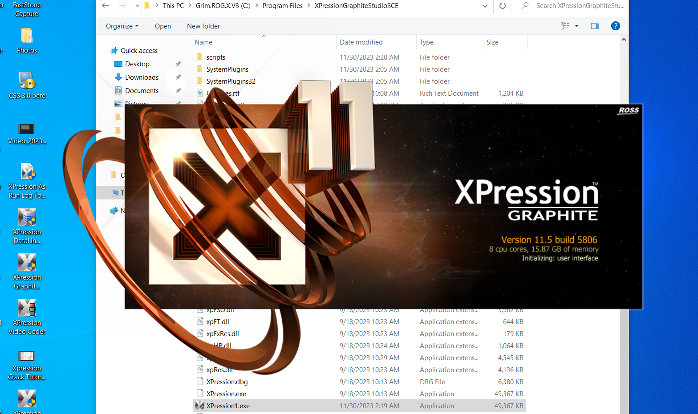
Task: Go back using the back arrow
Action: [106, 6]
